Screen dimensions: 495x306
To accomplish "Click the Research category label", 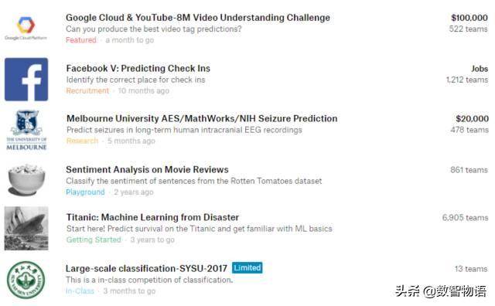I will (83, 141).
